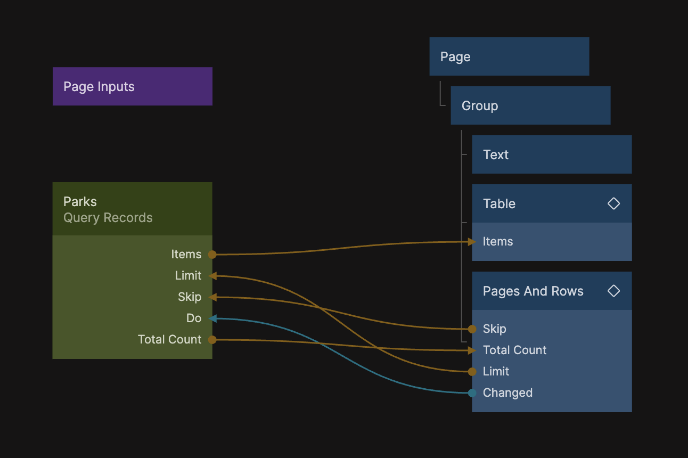
Task: Click the Changed port label
Action: point(507,393)
